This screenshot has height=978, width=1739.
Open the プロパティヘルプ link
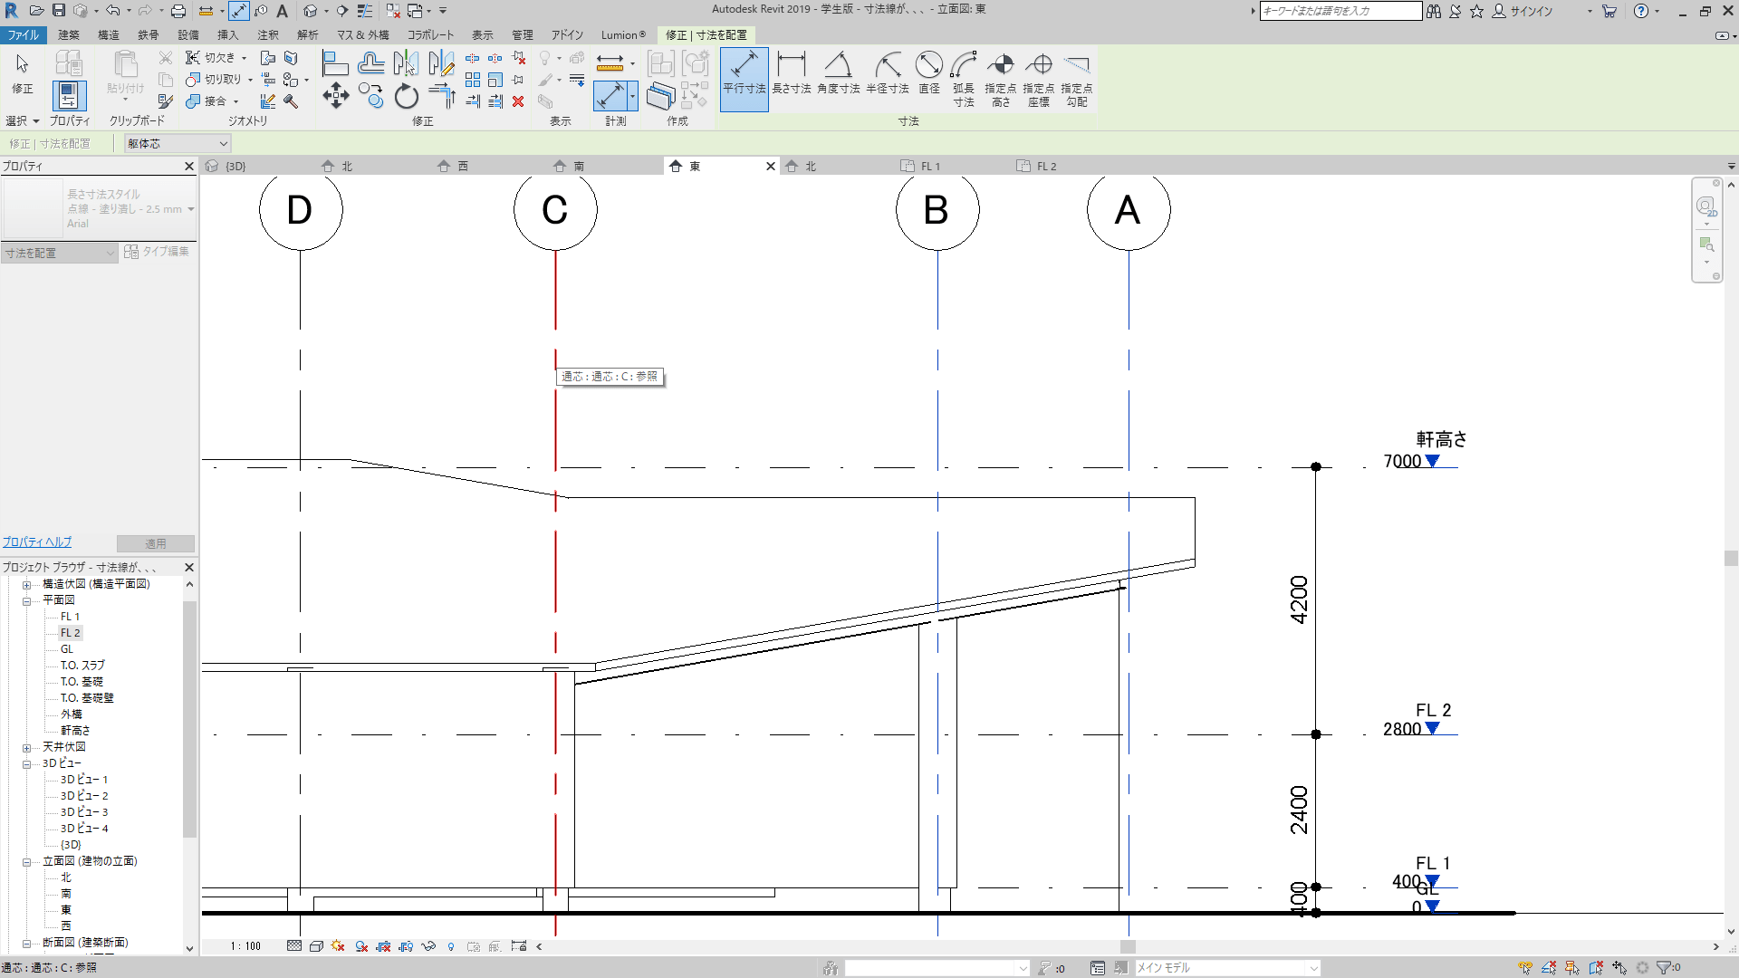tap(37, 542)
